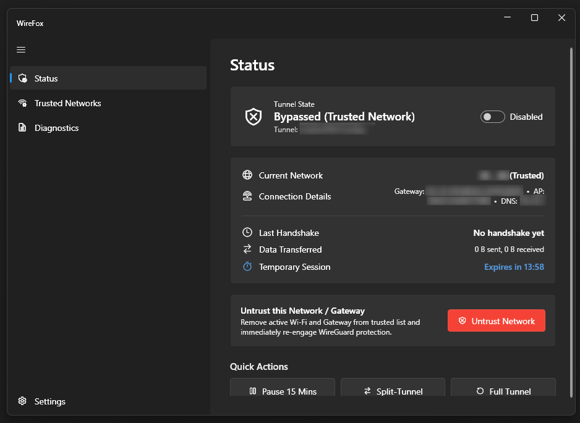Click '0 B sent, 0 B received' value
The image size is (580, 423).
(x=510, y=249)
